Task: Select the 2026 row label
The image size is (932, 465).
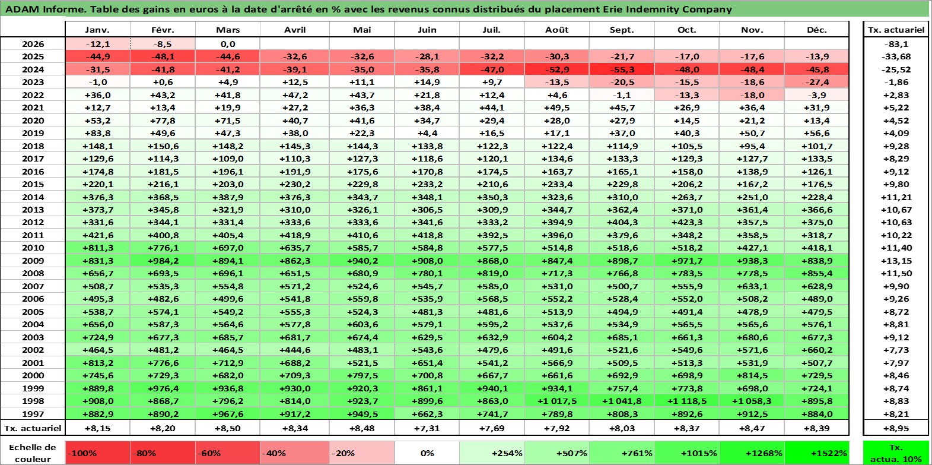Action: point(33,44)
